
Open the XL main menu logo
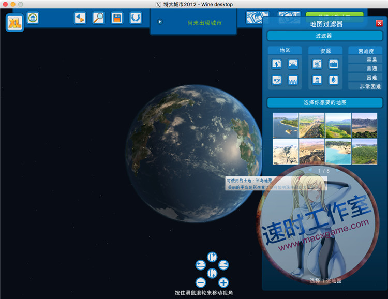[14, 23]
